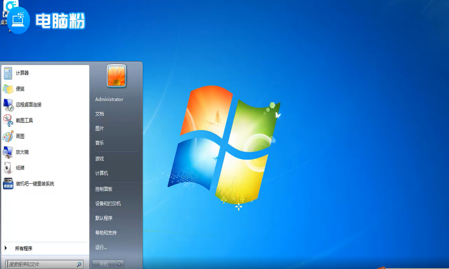Launch the 装机吧一键重装系统 icon
The width and height of the screenshot is (449, 269).
pyautogui.click(x=8, y=183)
